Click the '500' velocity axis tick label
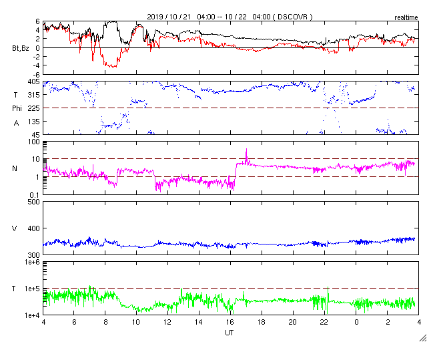The height and width of the screenshot is (342, 427). (x=34, y=202)
